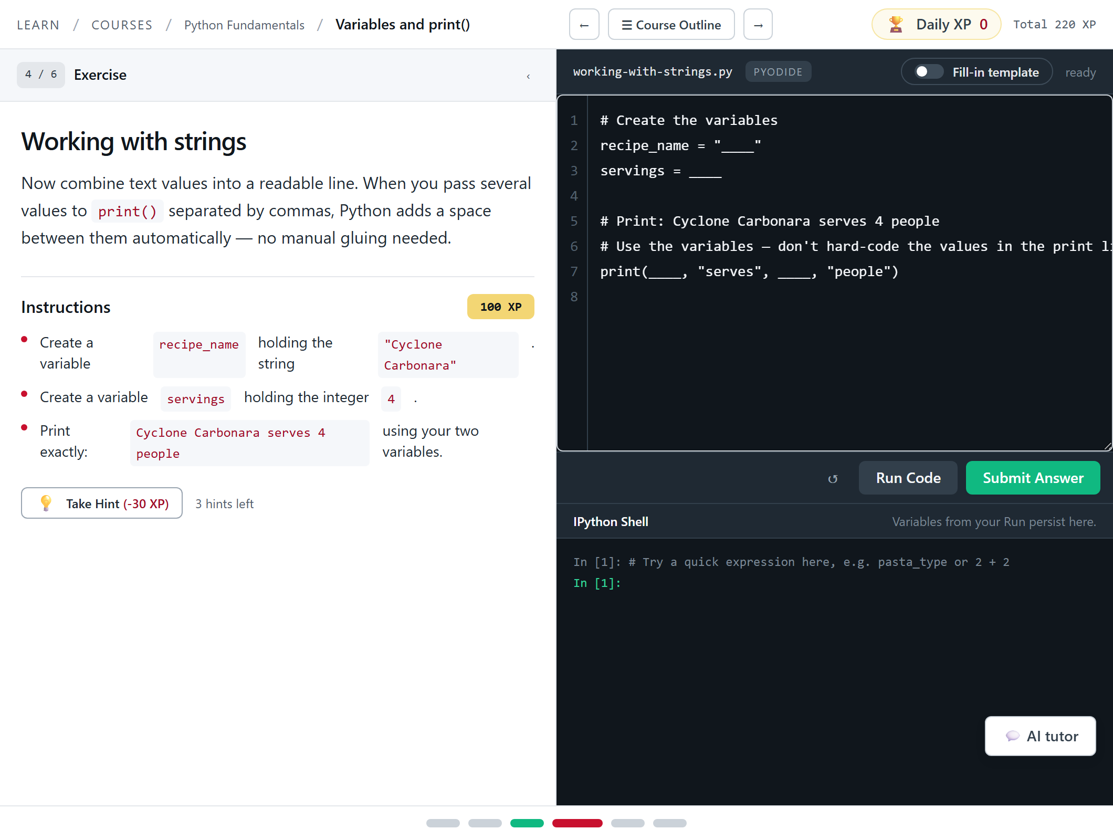Screen dimensions: 1113x840
Task: Toggle the Fill-in template switch
Action: 928,72
